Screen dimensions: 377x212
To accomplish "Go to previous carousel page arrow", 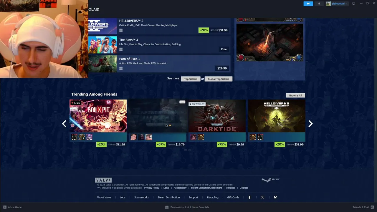I will (x=64, y=124).
